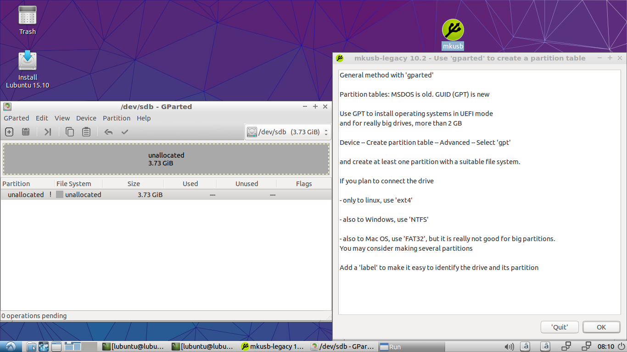
Task: Click the Flags column header
Action: [x=304, y=184]
